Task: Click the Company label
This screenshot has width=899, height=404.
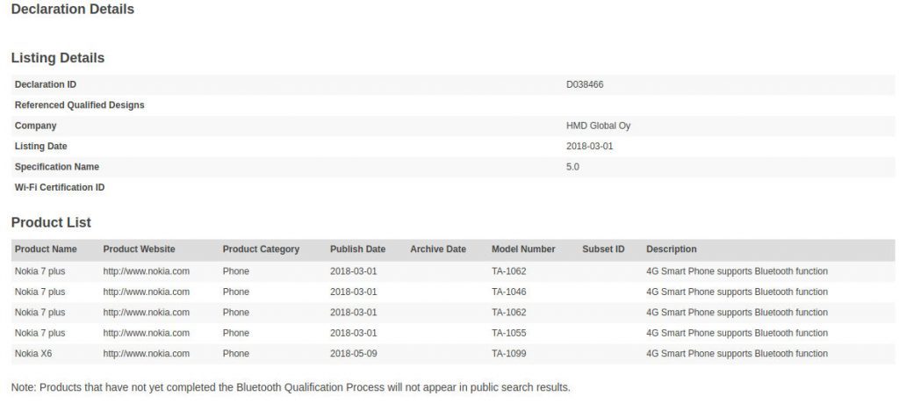Action: [x=35, y=126]
